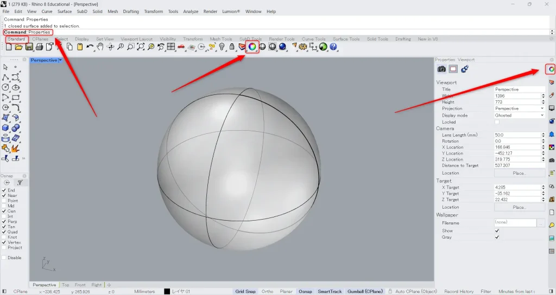Toggle Grid Snap in the status bar
The width and height of the screenshot is (556, 295).
click(245, 291)
